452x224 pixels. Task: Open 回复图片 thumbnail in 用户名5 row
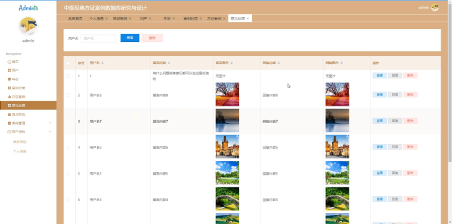click(337, 173)
